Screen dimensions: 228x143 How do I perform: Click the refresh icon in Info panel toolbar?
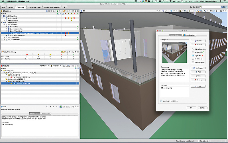[61, 107]
